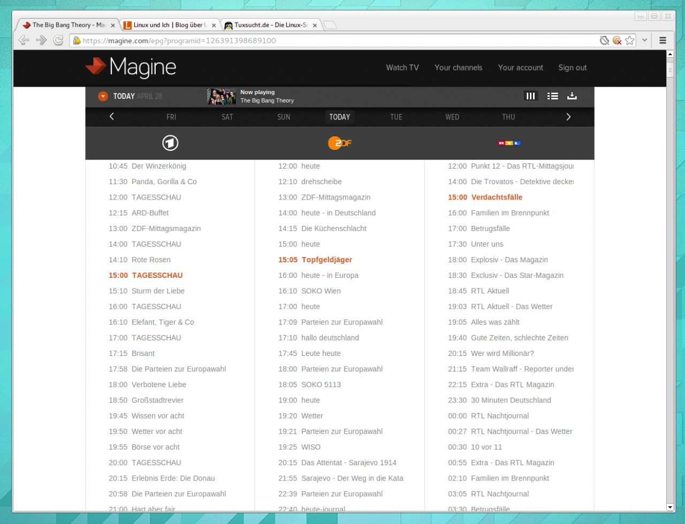
Task: Open 20:15 Das Attentat - Sarajevo 1914
Action: 338,462
